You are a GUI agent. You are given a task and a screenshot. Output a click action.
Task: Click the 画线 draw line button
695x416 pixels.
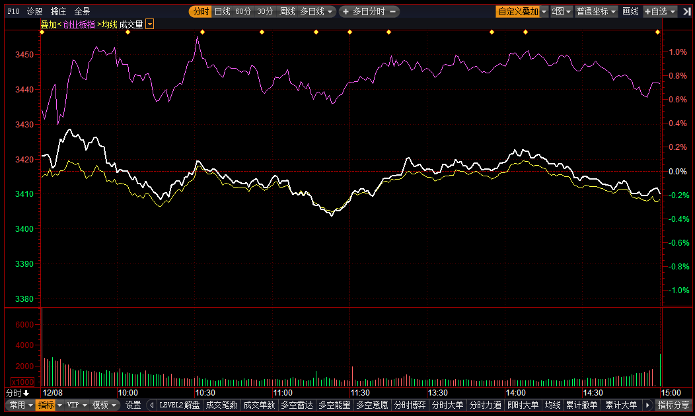(x=630, y=12)
